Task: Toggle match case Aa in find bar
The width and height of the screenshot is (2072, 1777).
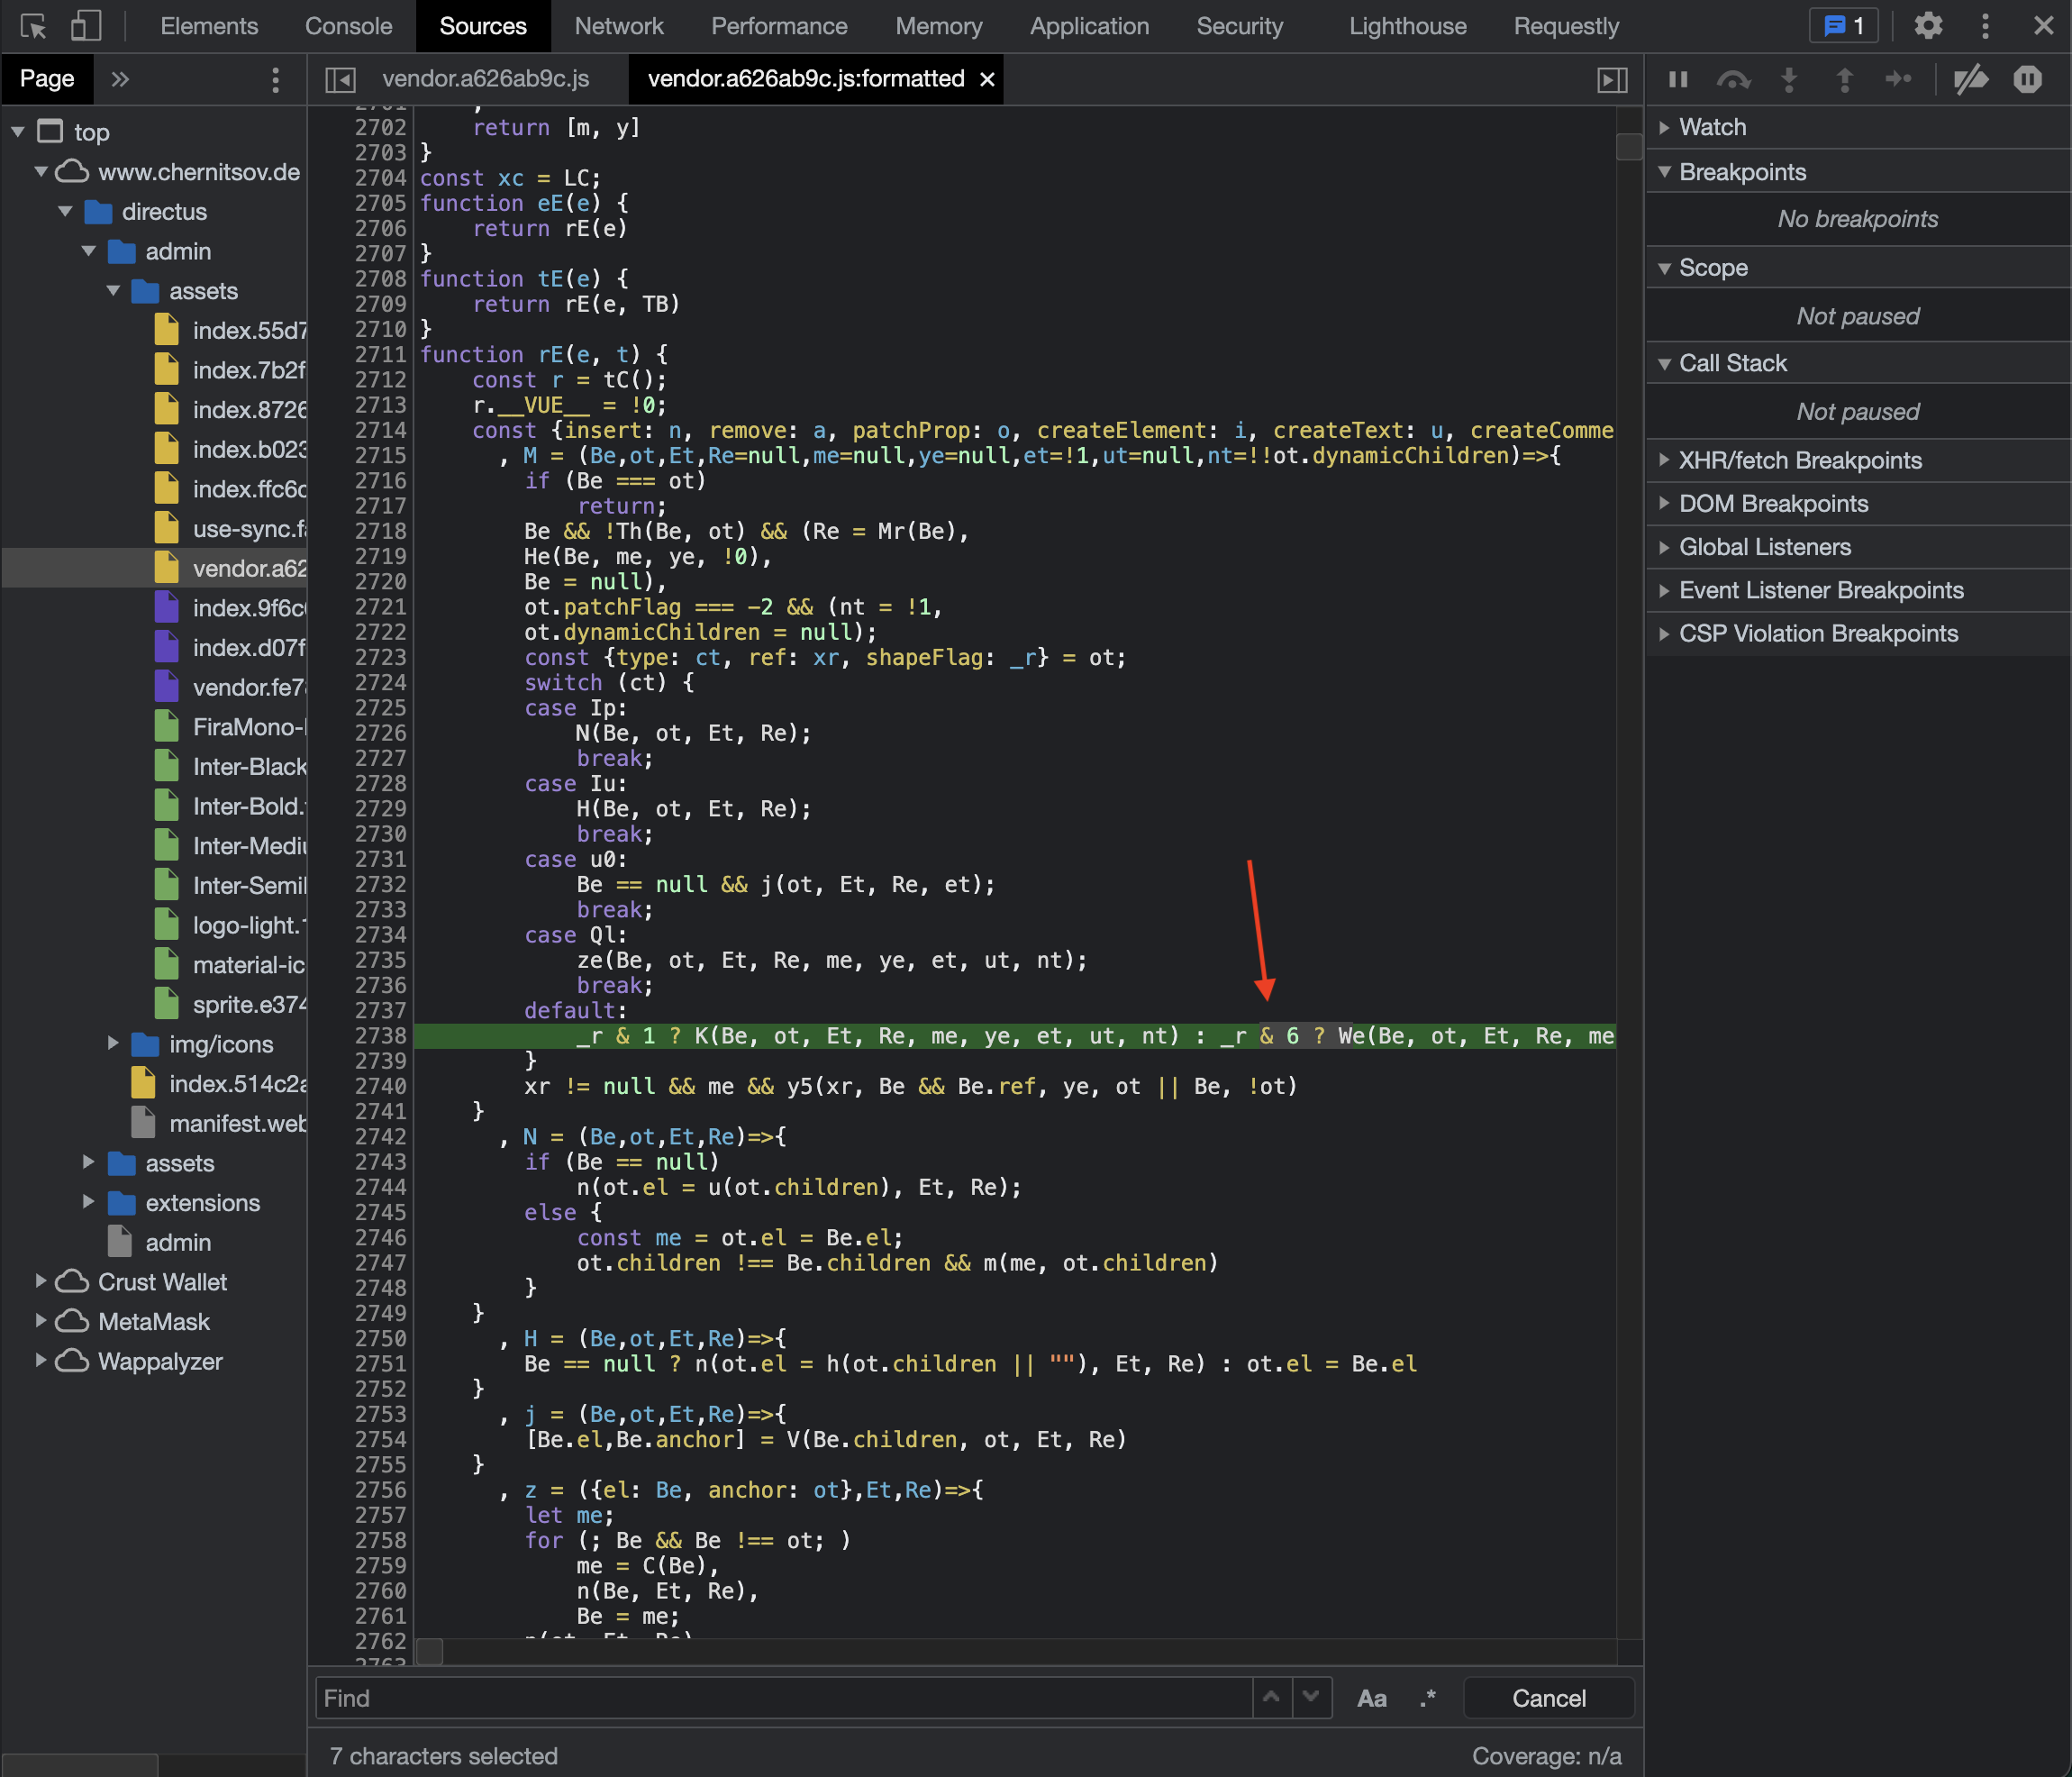Action: pos(1371,1699)
